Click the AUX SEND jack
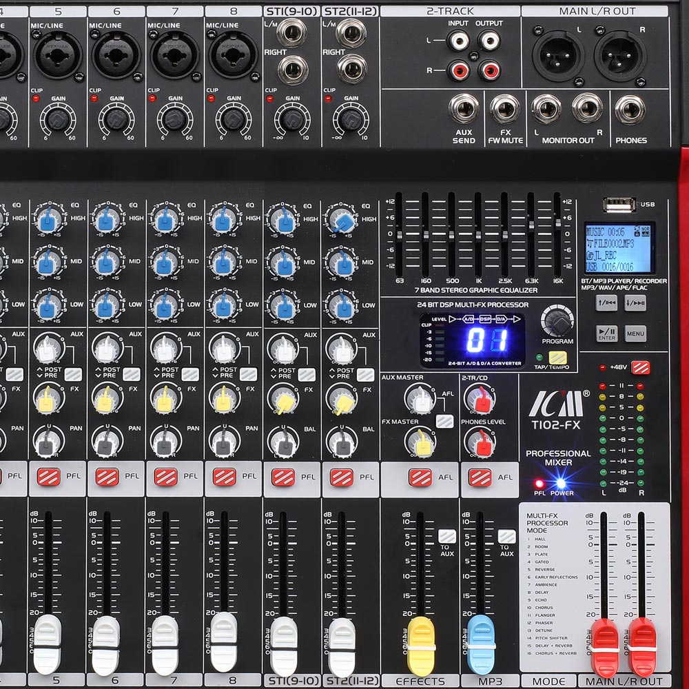This screenshot has height=689, width=689. tap(464, 109)
